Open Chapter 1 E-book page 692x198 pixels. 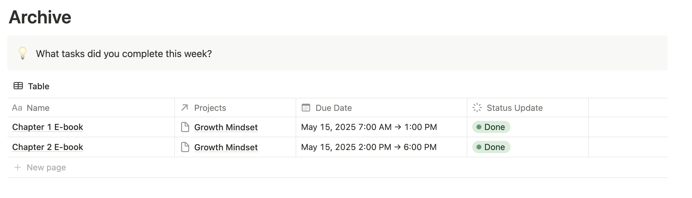48,127
